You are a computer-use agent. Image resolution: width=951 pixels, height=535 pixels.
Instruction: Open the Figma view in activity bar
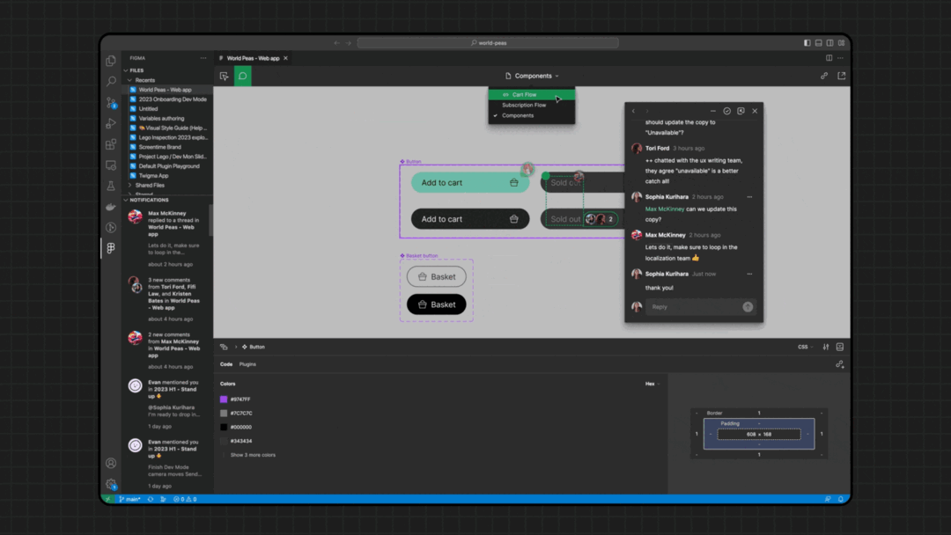111,248
